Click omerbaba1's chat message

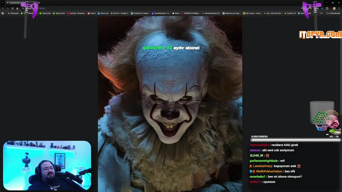276,177
